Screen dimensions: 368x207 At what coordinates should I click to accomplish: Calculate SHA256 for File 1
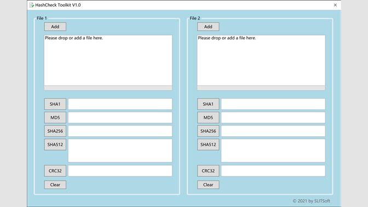[x=55, y=131]
